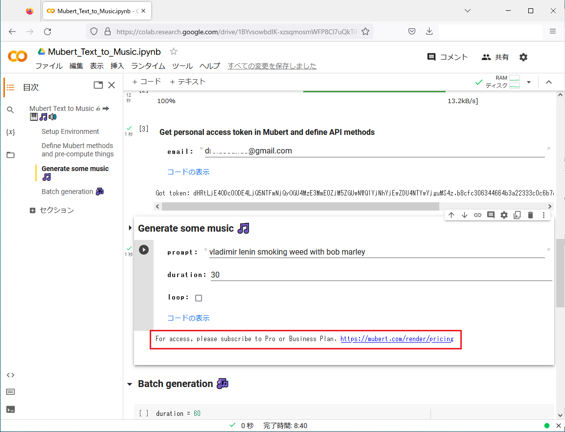Expand the Generate some music heading
The width and height of the screenshot is (565, 432).
130,228
